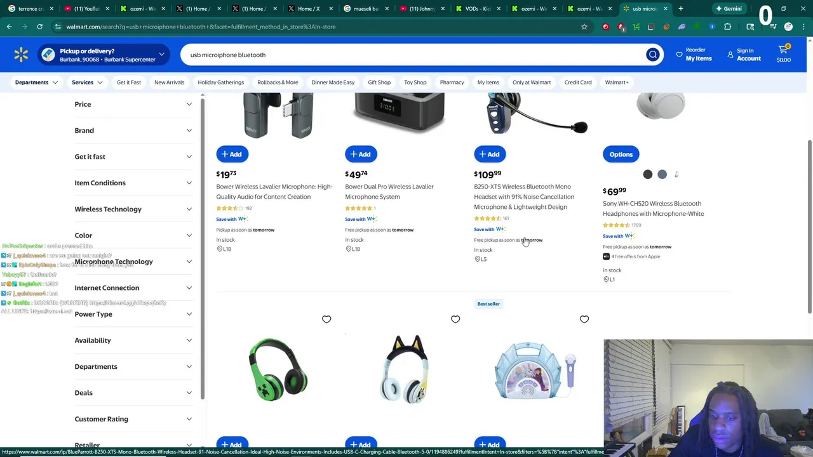Click Options for Sony WH-CH520 headphones

coord(621,154)
